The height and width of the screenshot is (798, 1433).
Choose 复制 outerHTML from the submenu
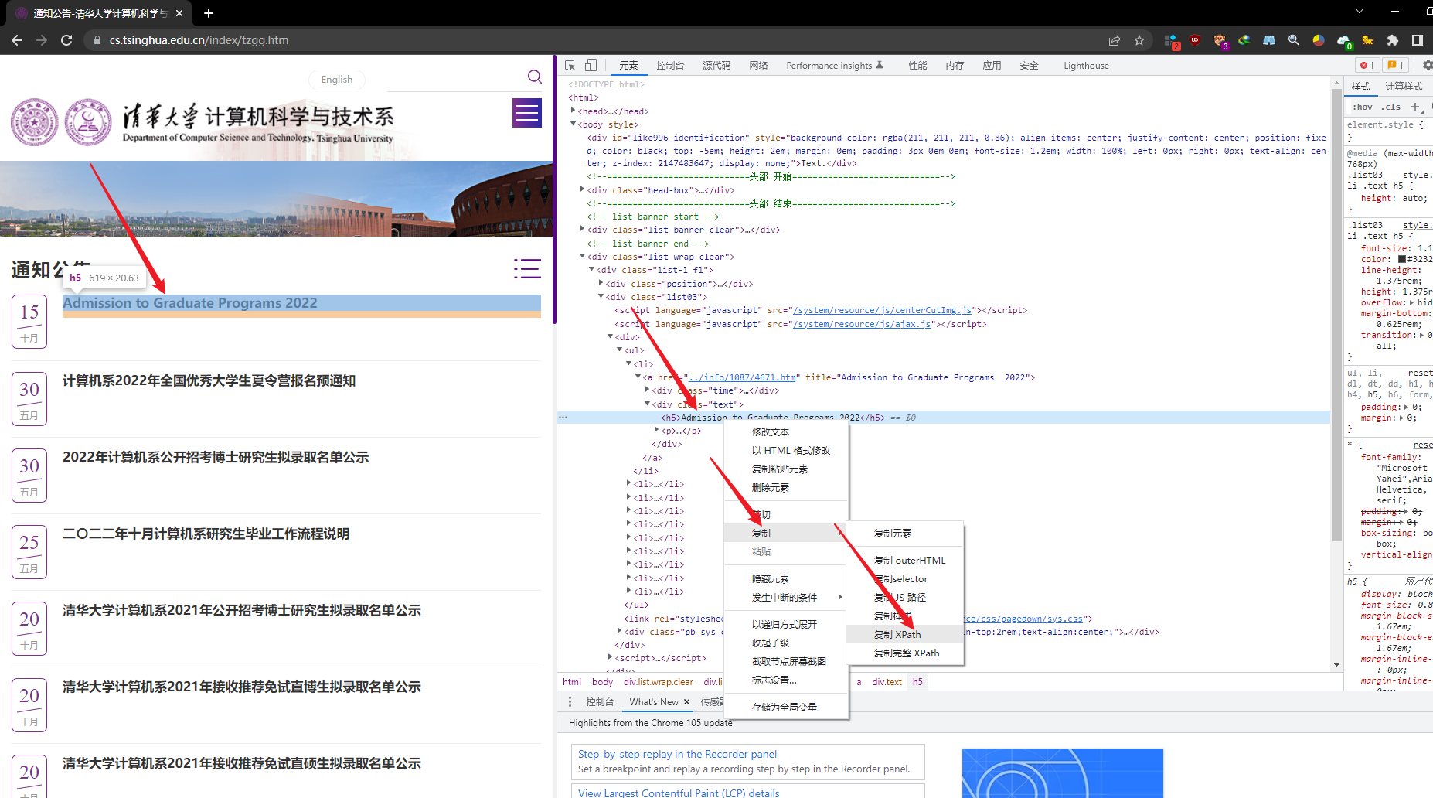(x=905, y=560)
